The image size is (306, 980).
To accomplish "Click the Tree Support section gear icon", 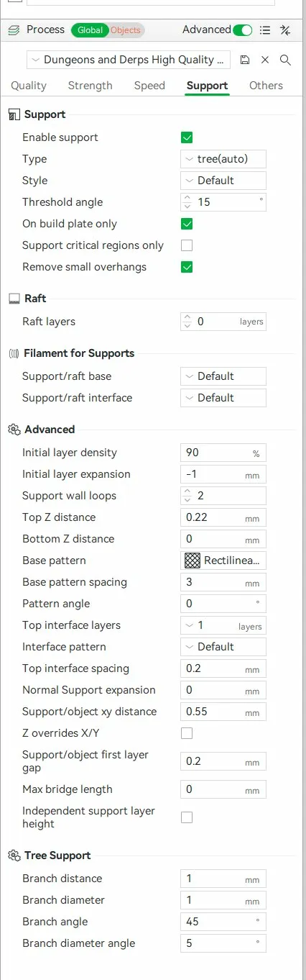I will pos(14,856).
